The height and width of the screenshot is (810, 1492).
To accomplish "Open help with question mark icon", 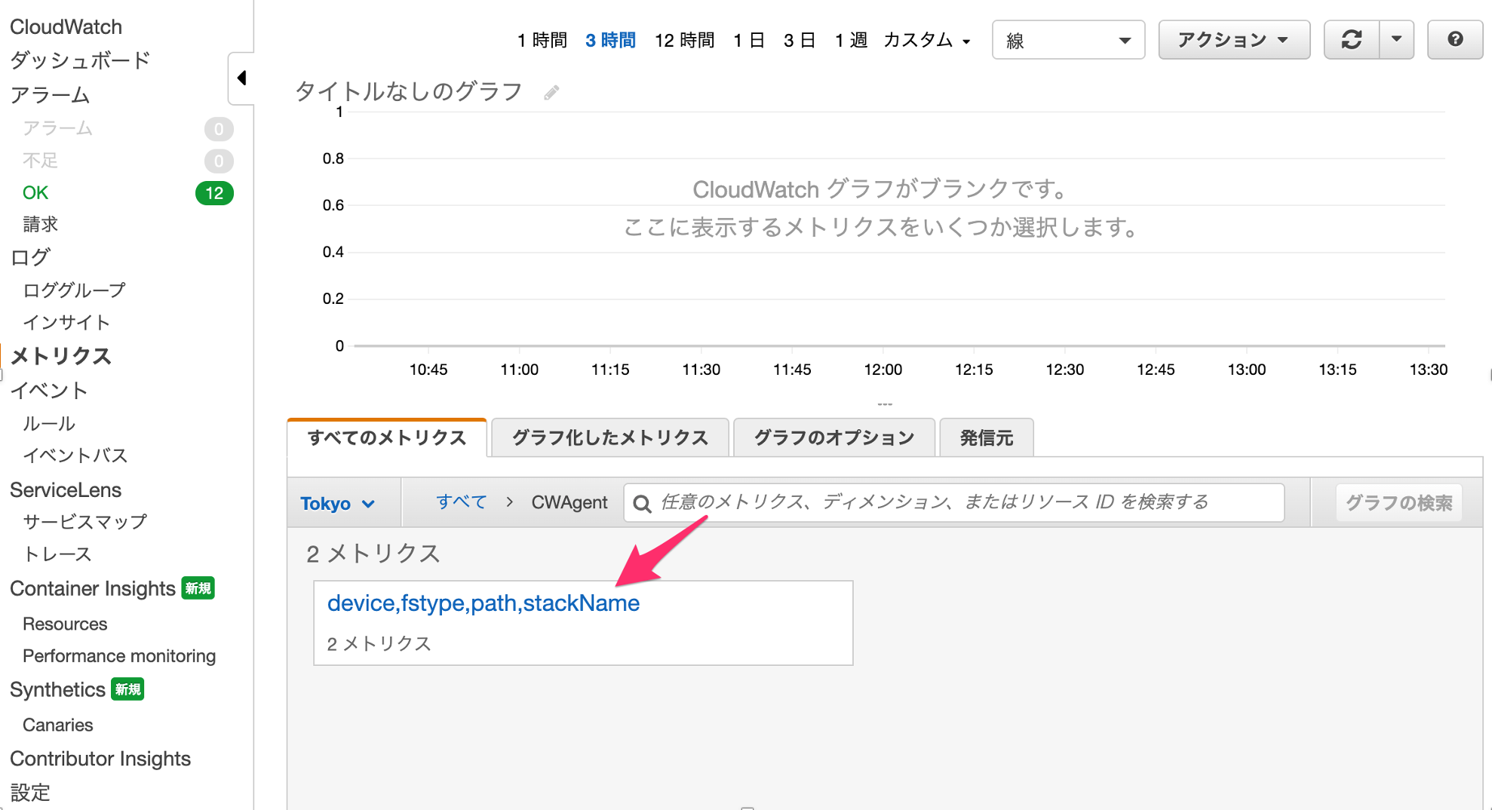I will 1455,39.
